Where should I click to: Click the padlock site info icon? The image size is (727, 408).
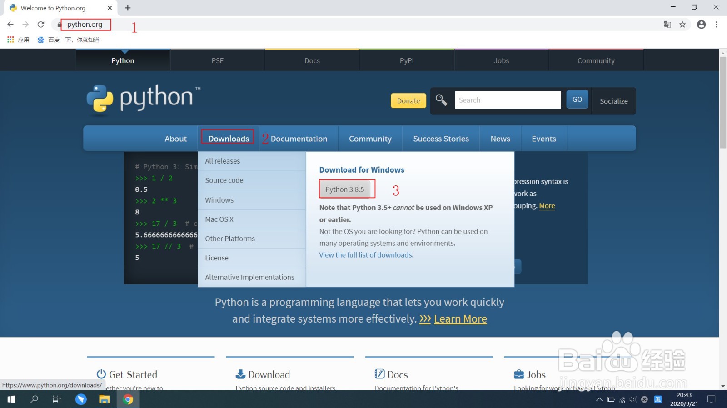pos(59,25)
